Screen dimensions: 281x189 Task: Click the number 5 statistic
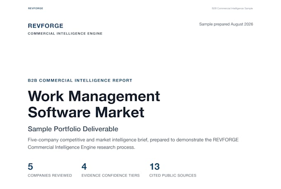tap(31, 166)
